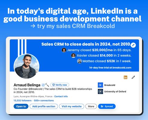Click the Verify now badge

(x=60, y=85)
